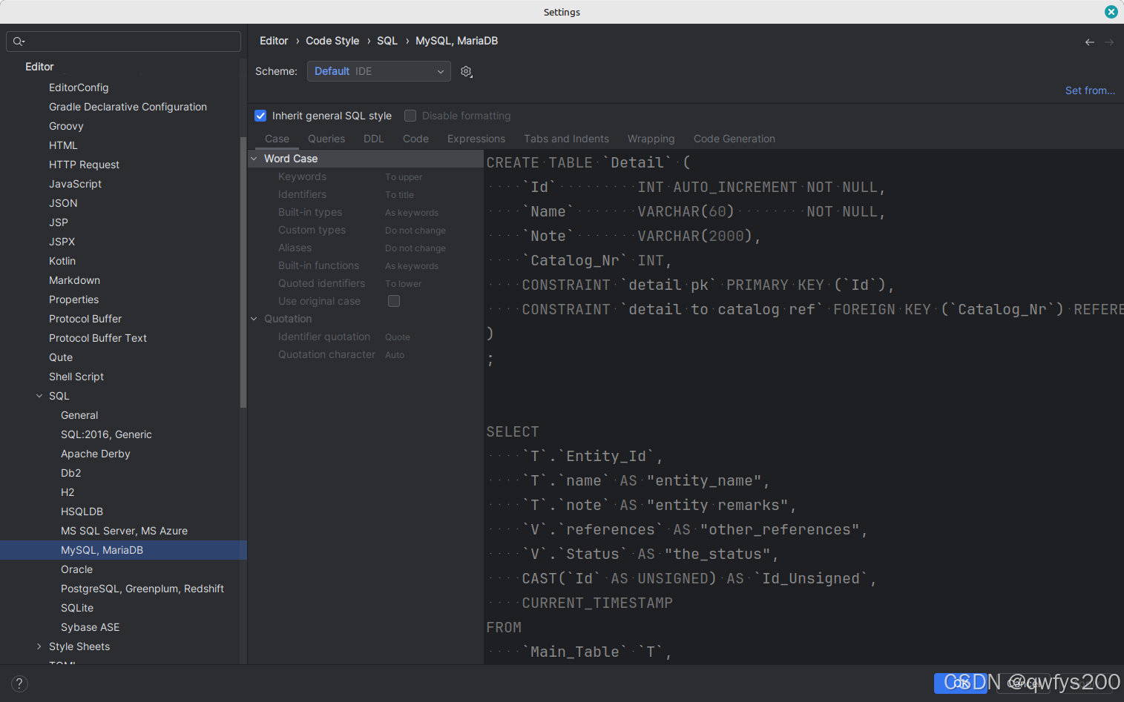The width and height of the screenshot is (1124, 702).
Task: Close the Settings dialog
Action: point(1111,12)
